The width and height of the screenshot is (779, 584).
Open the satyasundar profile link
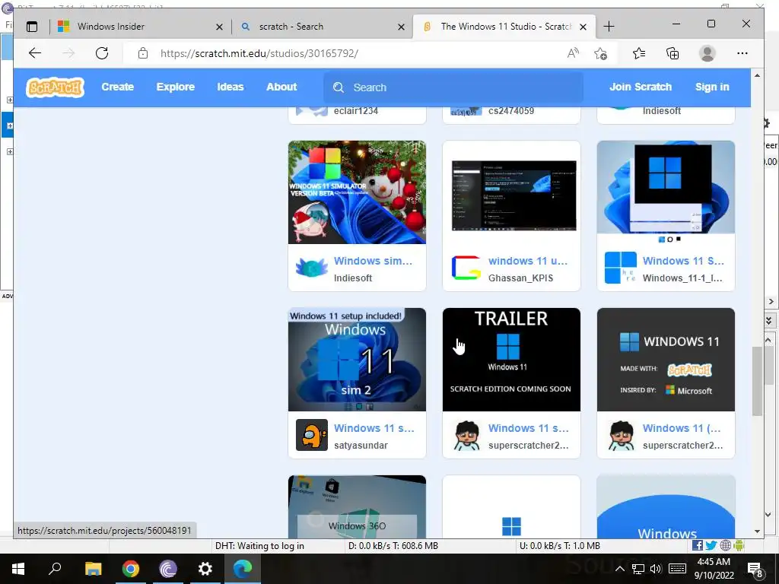pos(361,446)
